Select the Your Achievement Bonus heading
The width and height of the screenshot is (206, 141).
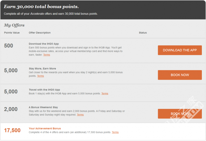45,128
